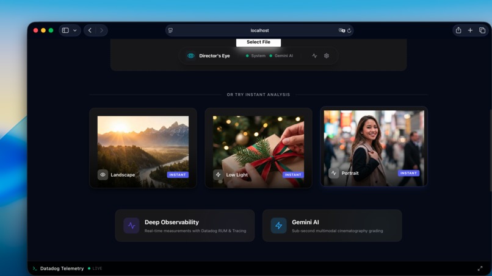Click the Gemini AI lightning bolt icon
Viewport: 492px width, 276px height.
coord(278,225)
